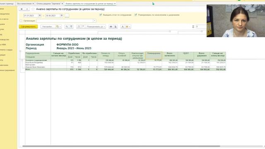
Task: Click the horizontal scrollbar at bottom
Action: (121, 146)
